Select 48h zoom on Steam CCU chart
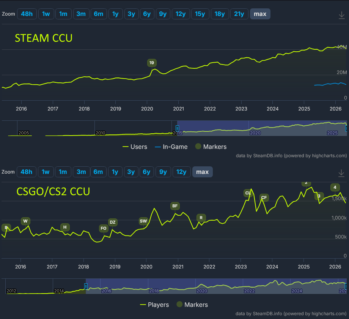Screen dimensions: 349x319 (x=27, y=14)
